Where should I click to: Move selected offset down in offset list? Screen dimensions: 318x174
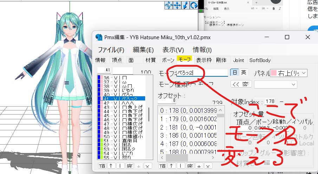pos(181,166)
